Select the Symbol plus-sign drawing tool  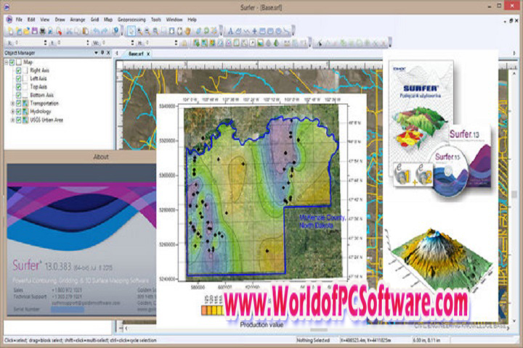(x=254, y=31)
